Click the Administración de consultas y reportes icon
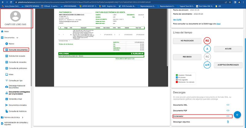 point(2,123)
